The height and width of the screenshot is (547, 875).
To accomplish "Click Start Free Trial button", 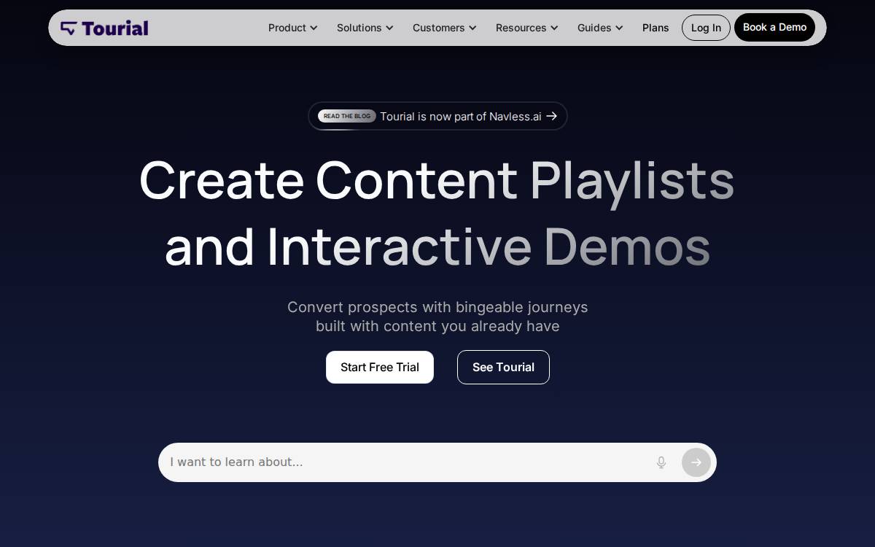I will [x=380, y=367].
